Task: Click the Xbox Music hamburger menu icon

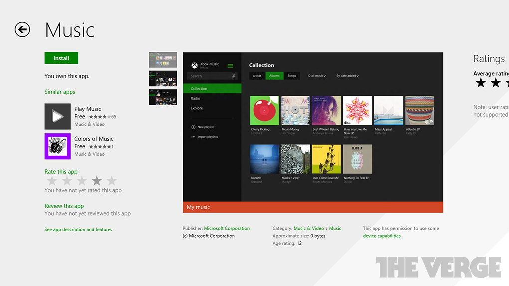Action: point(230,66)
